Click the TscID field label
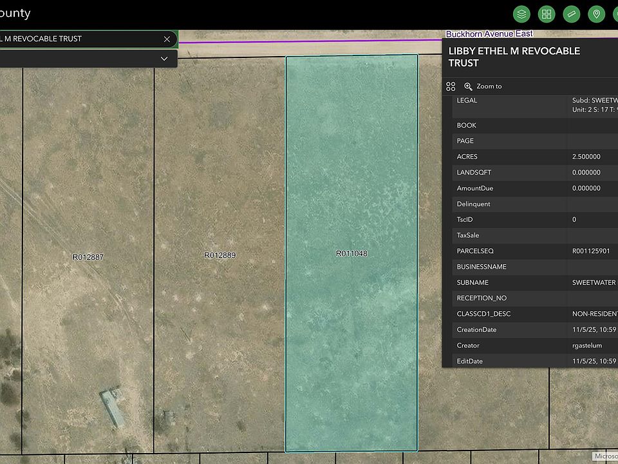 (465, 219)
